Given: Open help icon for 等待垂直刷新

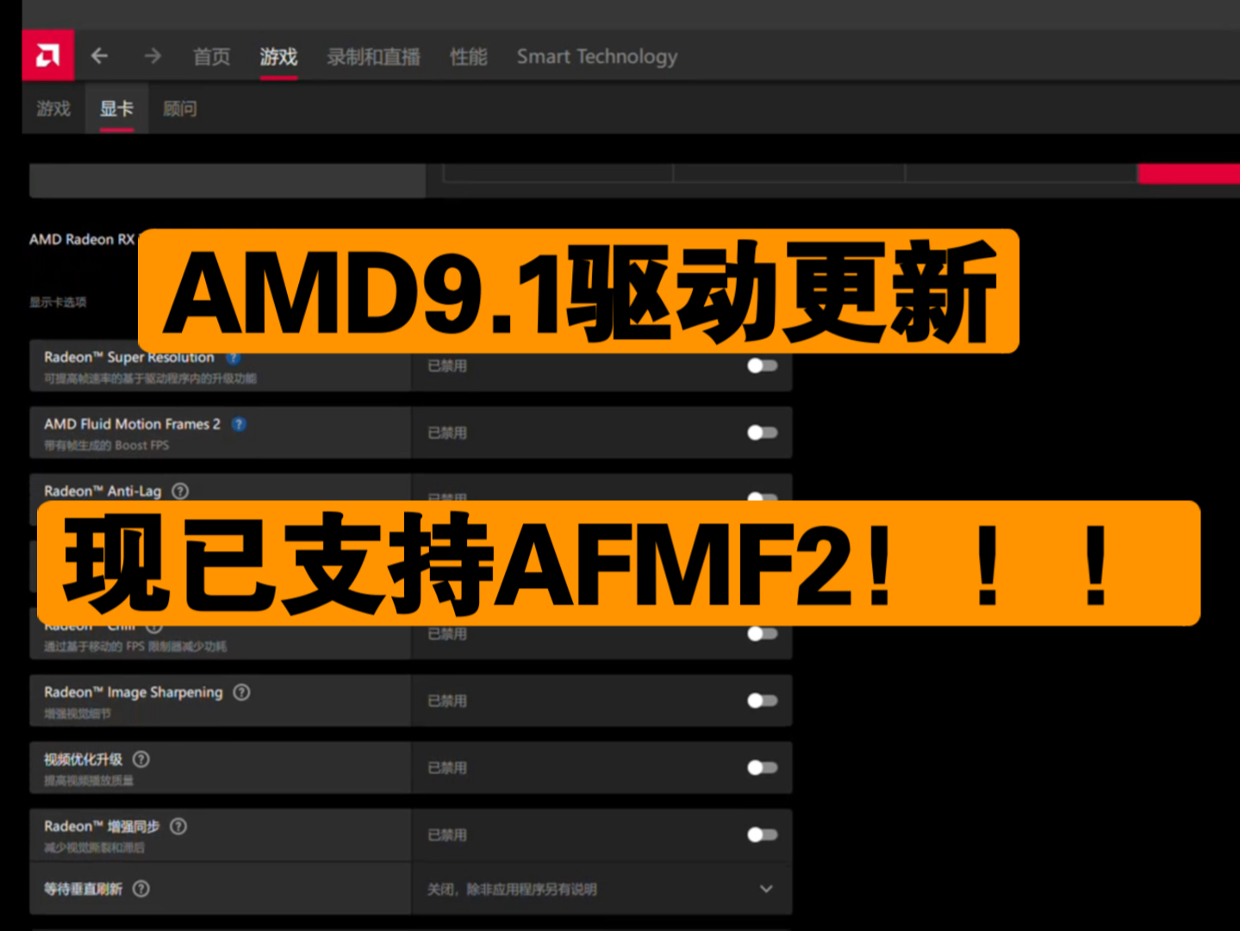Looking at the screenshot, I should click(x=141, y=889).
